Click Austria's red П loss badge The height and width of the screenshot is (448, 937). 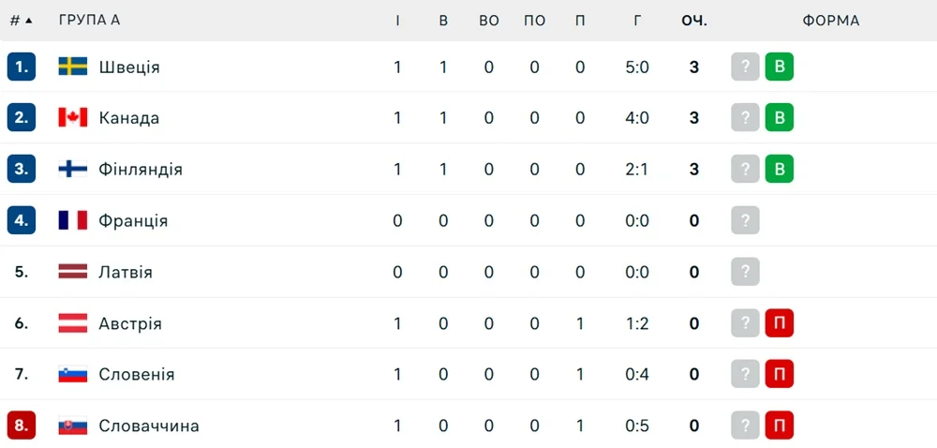pos(779,323)
